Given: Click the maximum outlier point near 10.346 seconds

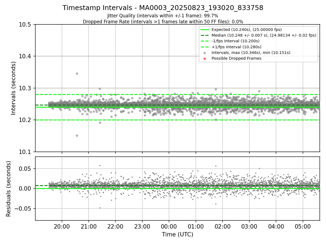Looking at the screenshot, I should coord(77,73).
